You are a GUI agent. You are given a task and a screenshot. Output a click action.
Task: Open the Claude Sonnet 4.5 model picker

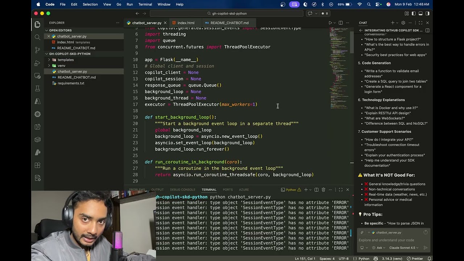coord(404,248)
